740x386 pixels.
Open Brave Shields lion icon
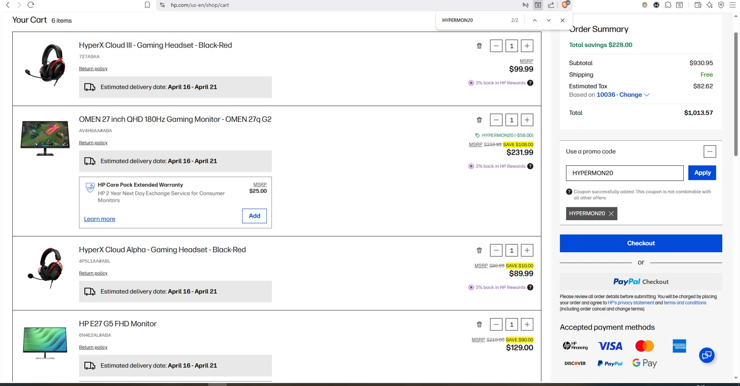click(565, 5)
